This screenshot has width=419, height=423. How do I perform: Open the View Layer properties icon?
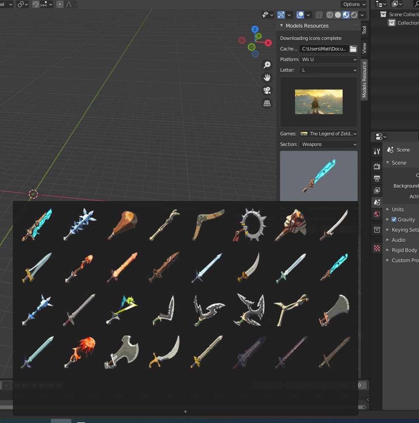pos(377,190)
